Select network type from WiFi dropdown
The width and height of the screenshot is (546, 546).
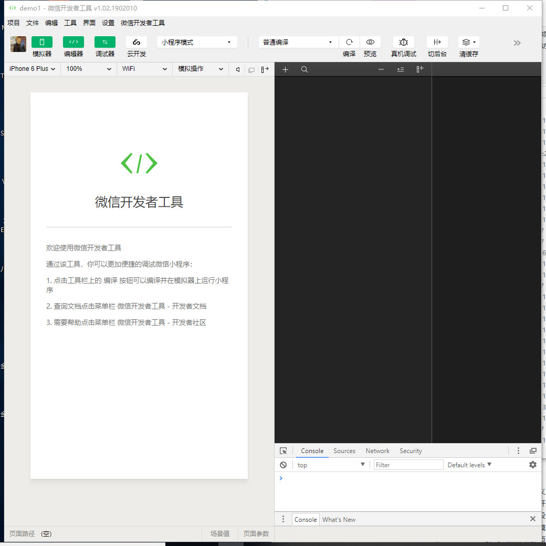[144, 69]
